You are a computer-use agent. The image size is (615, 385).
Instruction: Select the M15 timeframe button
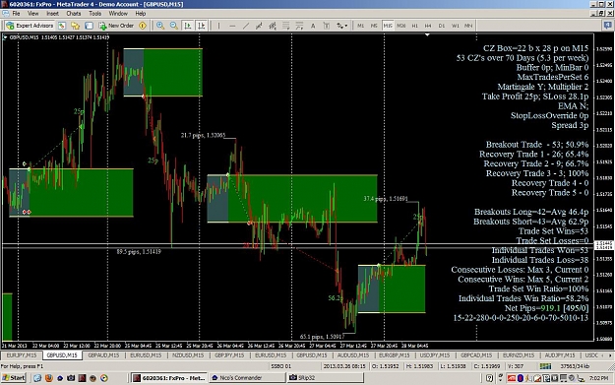[388, 26]
